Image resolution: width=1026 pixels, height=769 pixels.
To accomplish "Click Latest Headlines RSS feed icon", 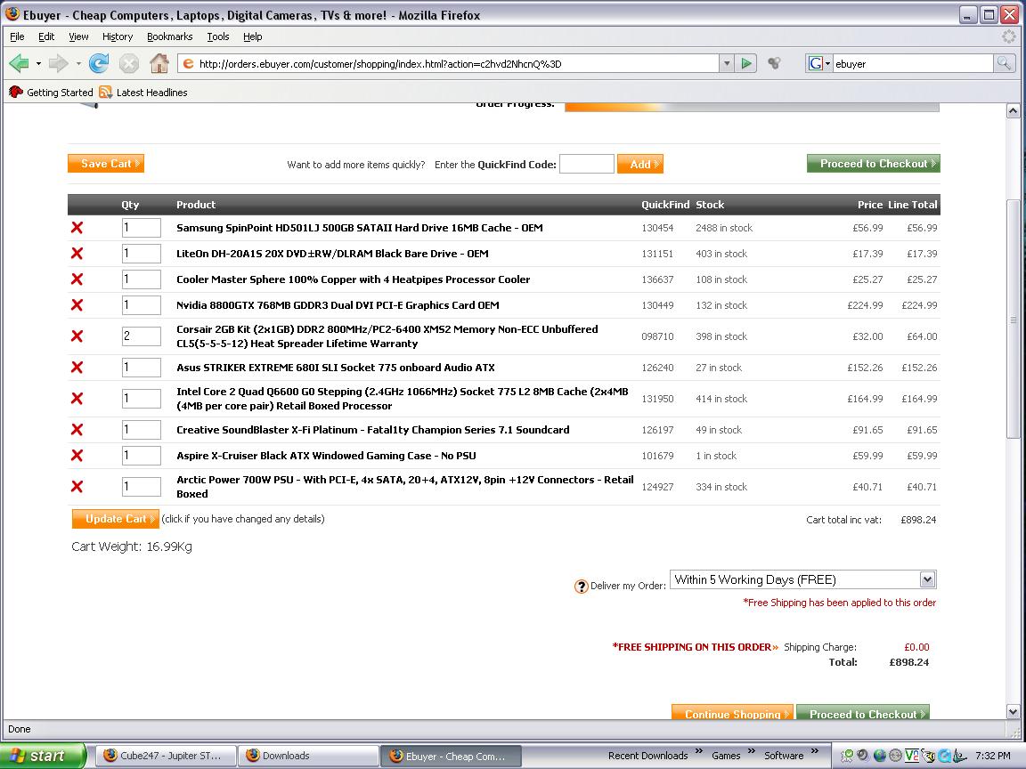I will pos(105,93).
